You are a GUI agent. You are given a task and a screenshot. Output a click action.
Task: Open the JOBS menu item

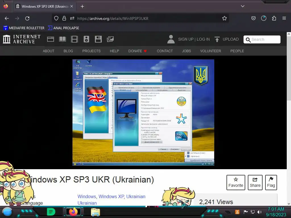click(186, 51)
